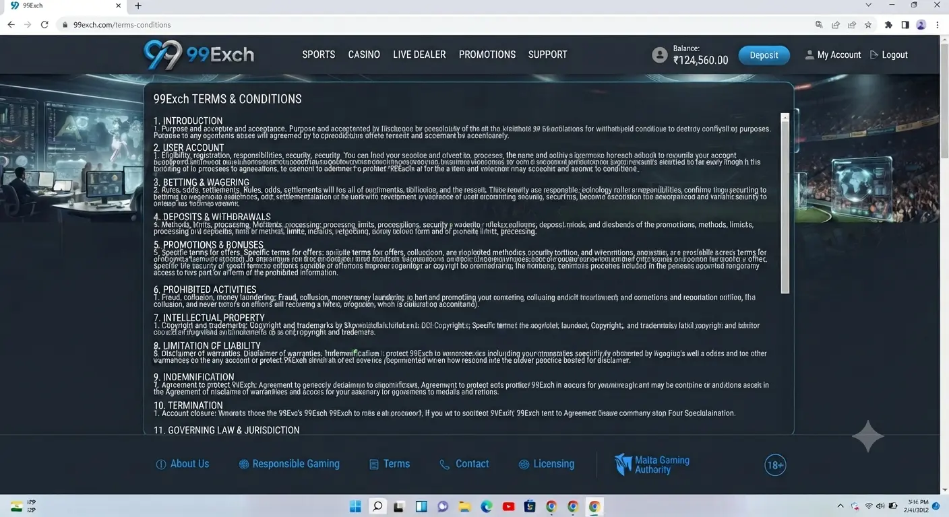The image size is (949, 517).
Task: Launch Microsoft Edge from taskbar
Action: click(x=486, y=506)
